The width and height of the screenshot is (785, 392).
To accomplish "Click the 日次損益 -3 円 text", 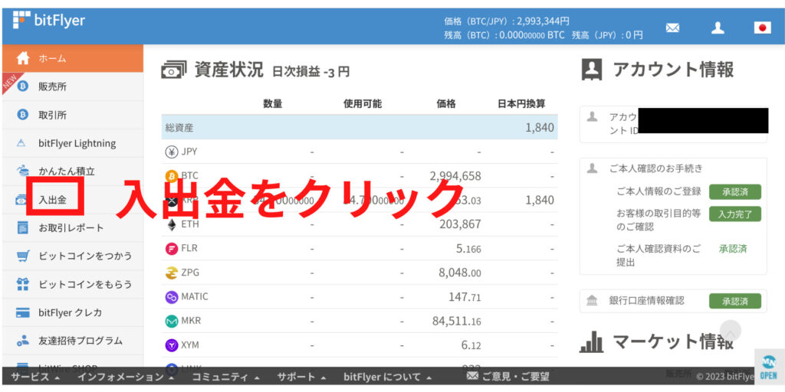I will (x=311, y=72).
